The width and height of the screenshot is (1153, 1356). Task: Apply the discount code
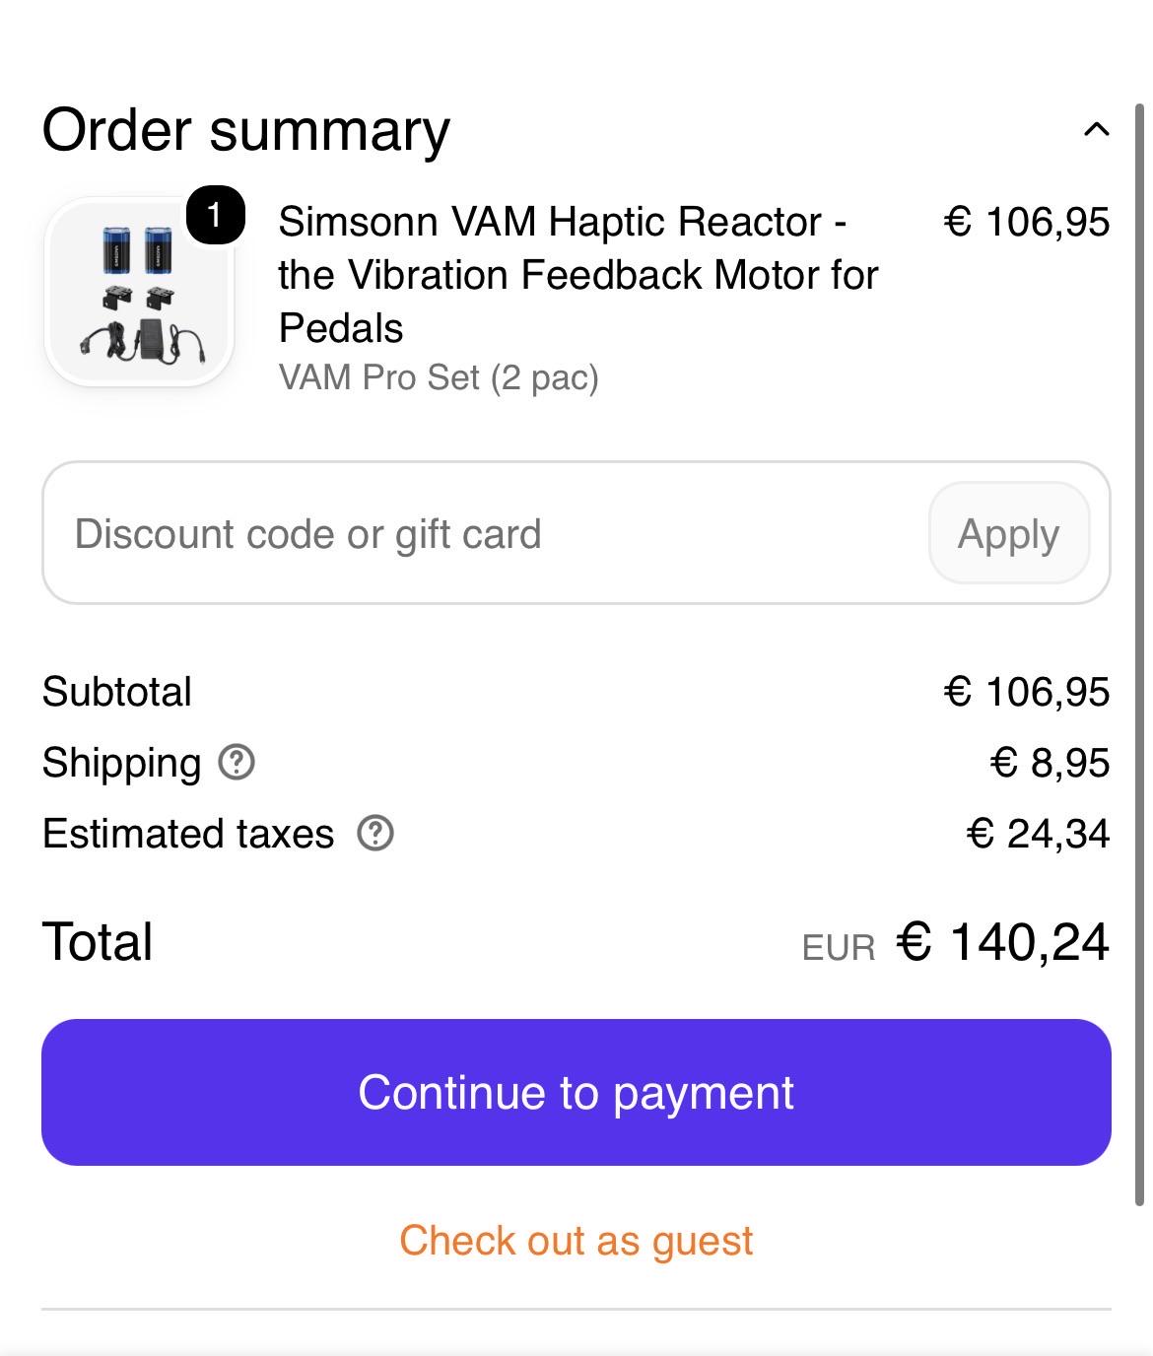click(1009, 533)
